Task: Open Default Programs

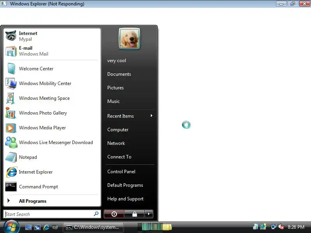Action: 125,185
